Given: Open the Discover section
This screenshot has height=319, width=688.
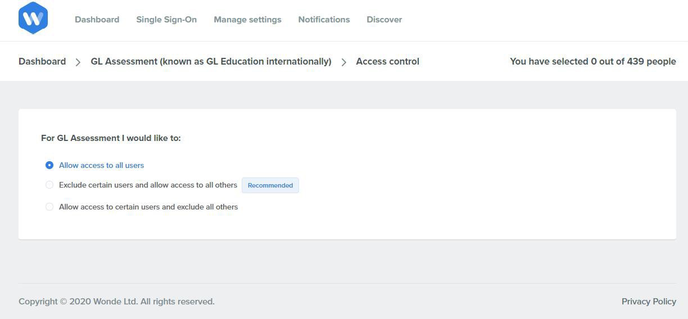Looking at the screenshot, I should (384, 20).
